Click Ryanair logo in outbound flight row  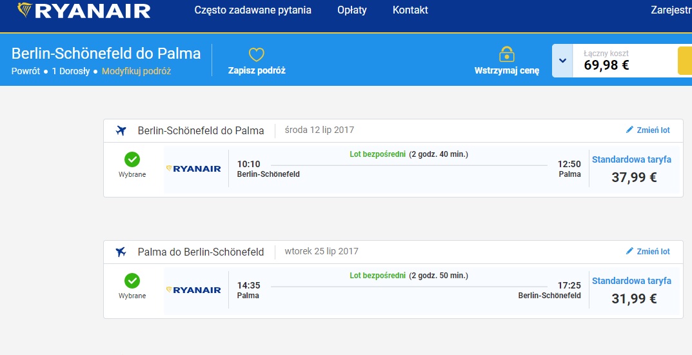point(193,168)
